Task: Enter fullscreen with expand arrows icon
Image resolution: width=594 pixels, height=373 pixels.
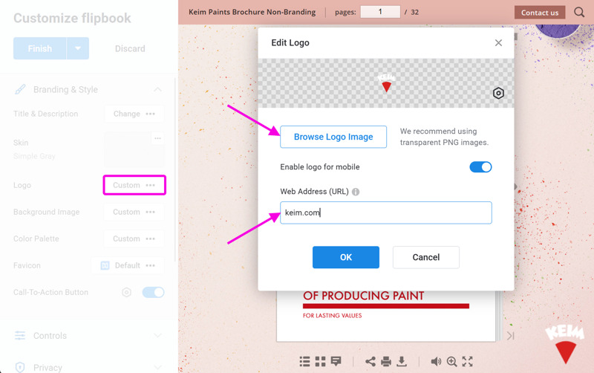Action: coord(468,362)
